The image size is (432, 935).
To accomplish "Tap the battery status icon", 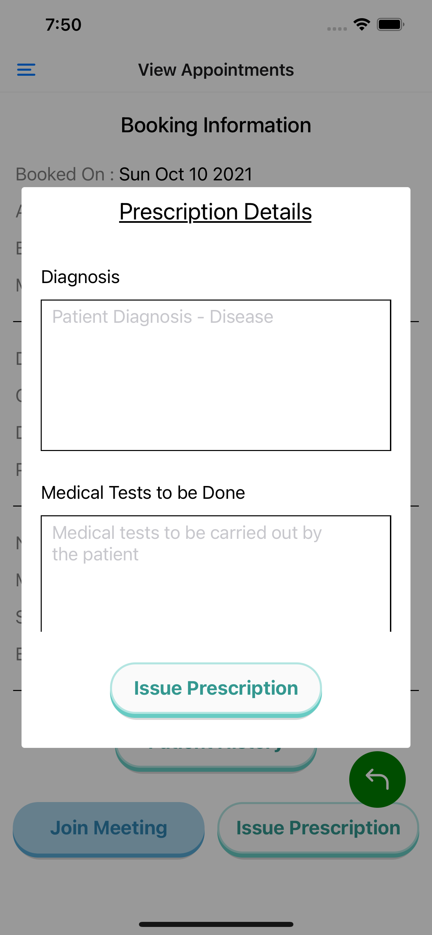I will (391, 25).
